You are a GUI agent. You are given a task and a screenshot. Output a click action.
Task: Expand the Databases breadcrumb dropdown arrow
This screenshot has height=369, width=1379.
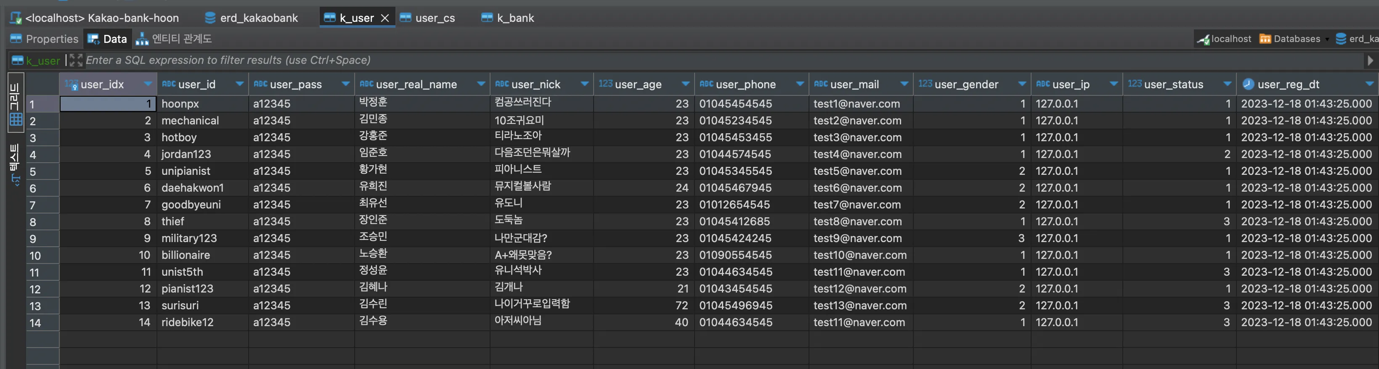tap(1327, 40)
